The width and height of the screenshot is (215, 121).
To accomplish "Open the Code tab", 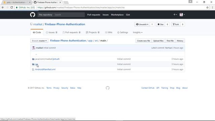I will click(x=37, y=32).
